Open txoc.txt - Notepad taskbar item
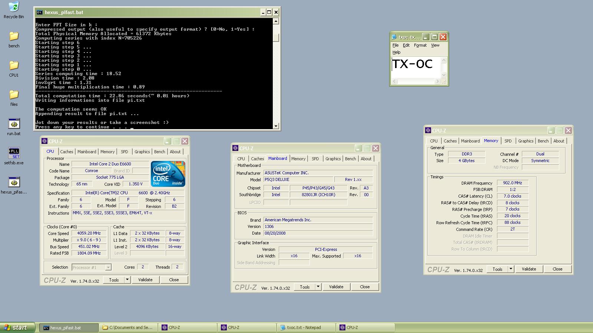Screen dimensions: 593x333 pos(306,327)
